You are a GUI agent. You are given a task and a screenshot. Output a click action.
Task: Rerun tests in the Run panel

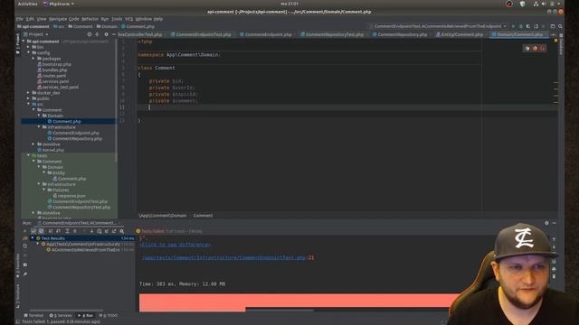[x=25, y=231]
